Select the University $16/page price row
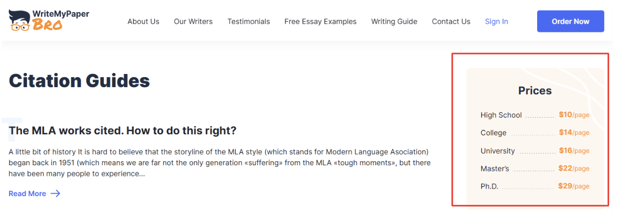Screen dimensions: 622x220 tap(535, 151)
